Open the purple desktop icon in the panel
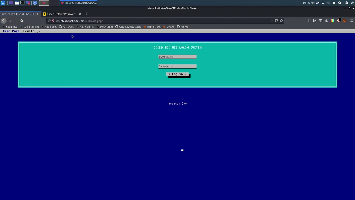 click(x=11, y=3)
